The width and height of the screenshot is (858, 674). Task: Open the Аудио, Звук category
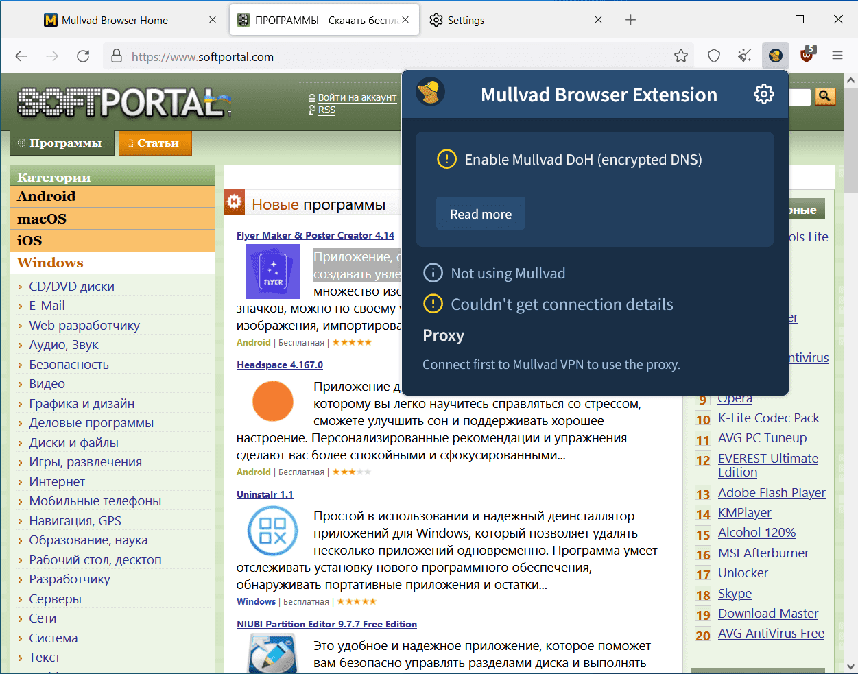64,345
